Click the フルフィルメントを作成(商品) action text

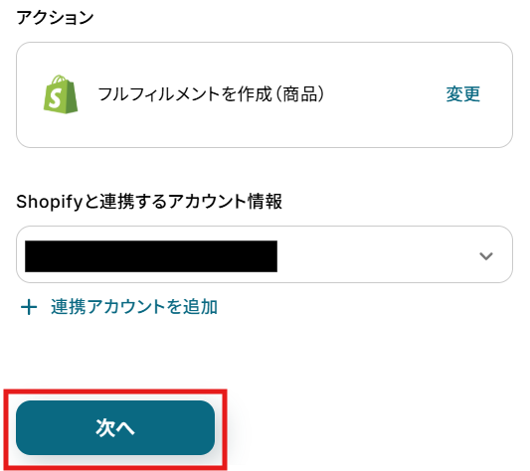(x=211, y=94)
